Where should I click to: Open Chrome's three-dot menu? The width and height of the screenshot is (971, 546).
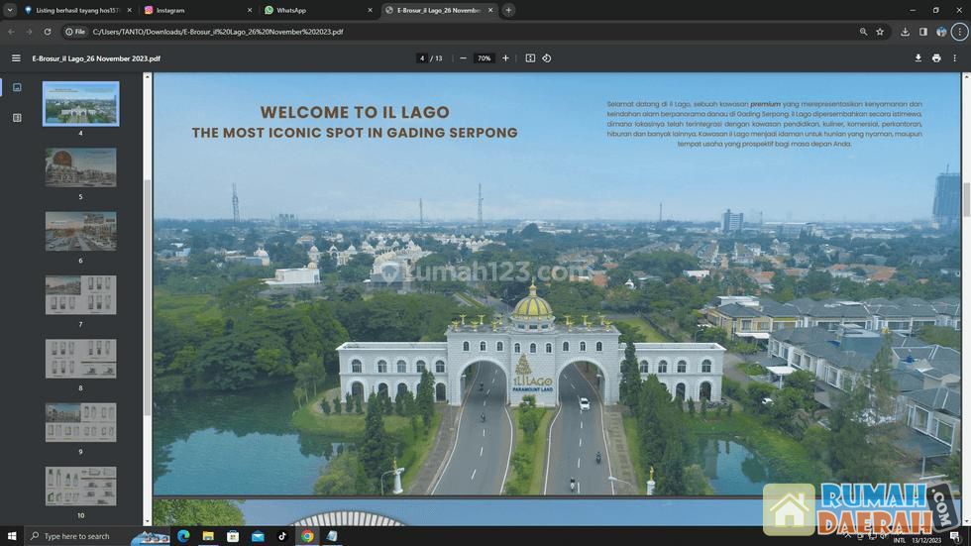[x=959, y=32]
